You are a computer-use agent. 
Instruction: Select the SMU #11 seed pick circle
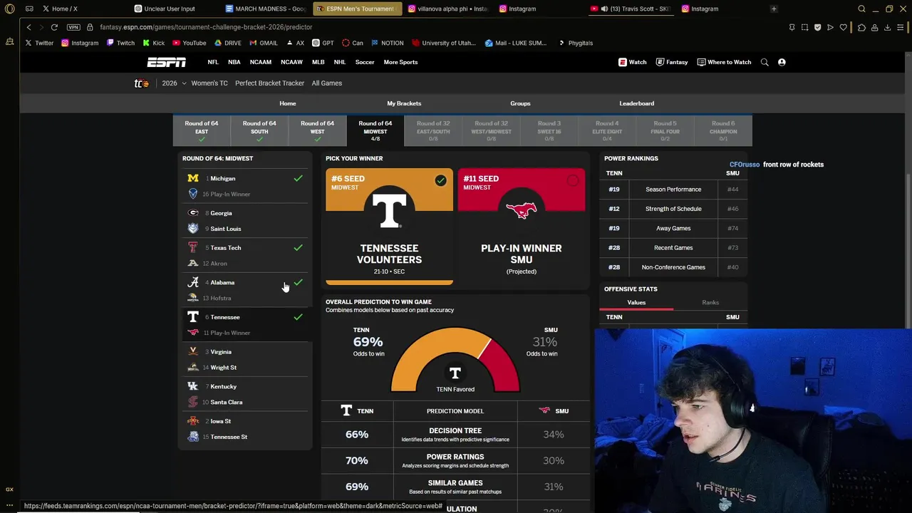tap(573, 181)
